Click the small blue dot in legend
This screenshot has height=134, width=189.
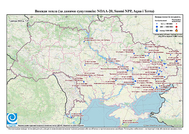157,24
